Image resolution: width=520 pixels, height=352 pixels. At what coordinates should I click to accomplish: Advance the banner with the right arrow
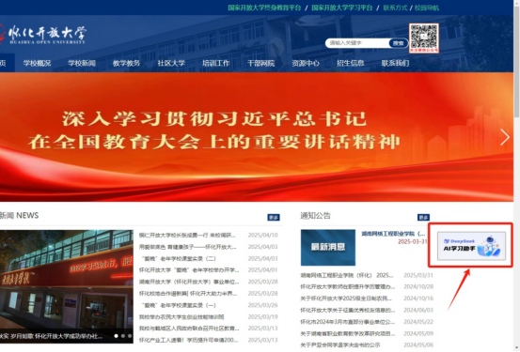pyautogui.click(x=505, y=137)
